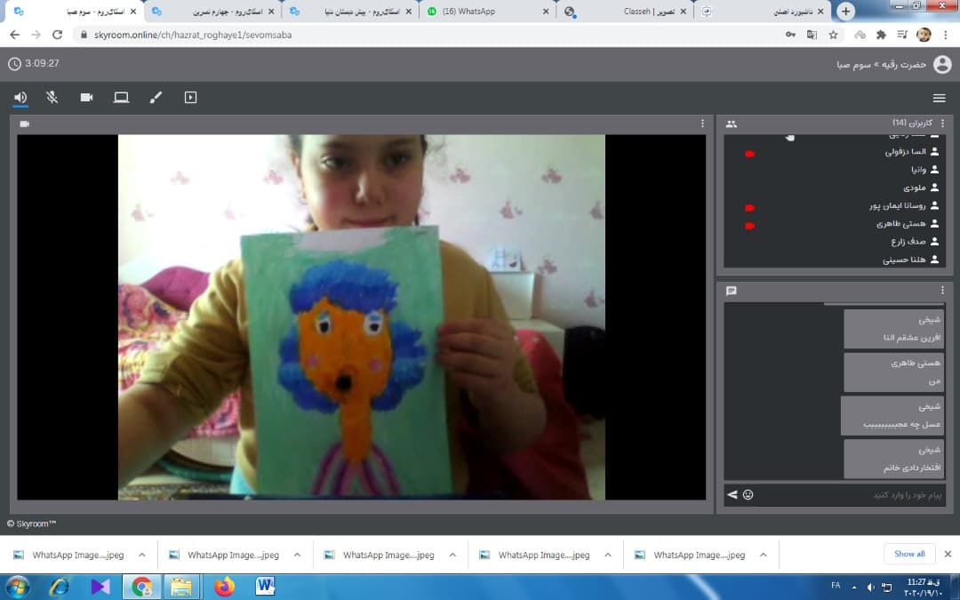The width and height of the screenshot is (960, 600).
Task: Click the media playback share icon
Action: pyautogui.click(x=190, y=98)
